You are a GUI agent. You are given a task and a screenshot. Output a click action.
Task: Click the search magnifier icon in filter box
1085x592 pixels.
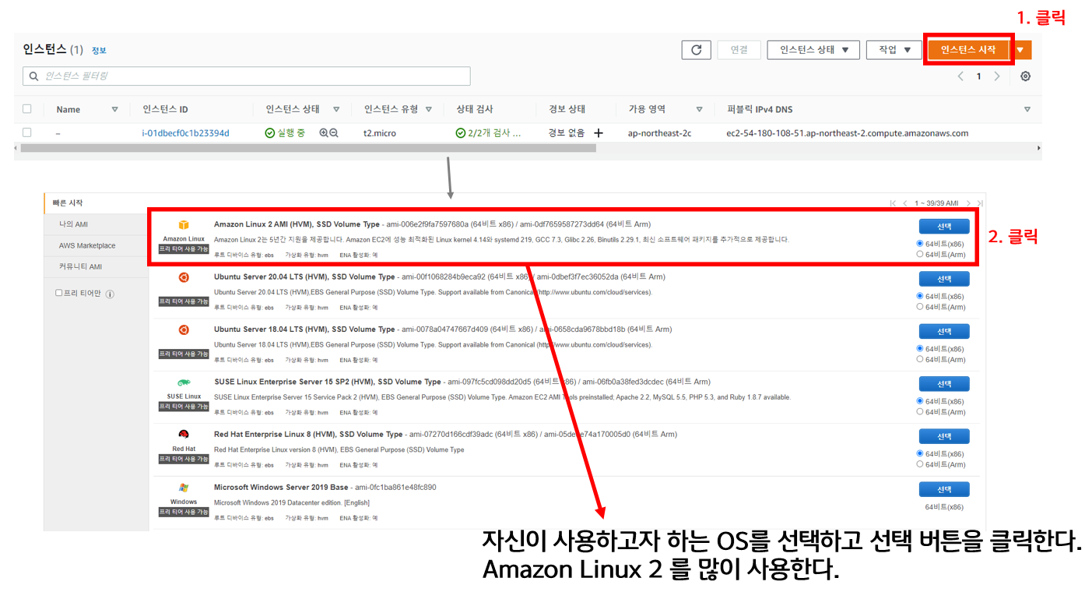[33, 76]
